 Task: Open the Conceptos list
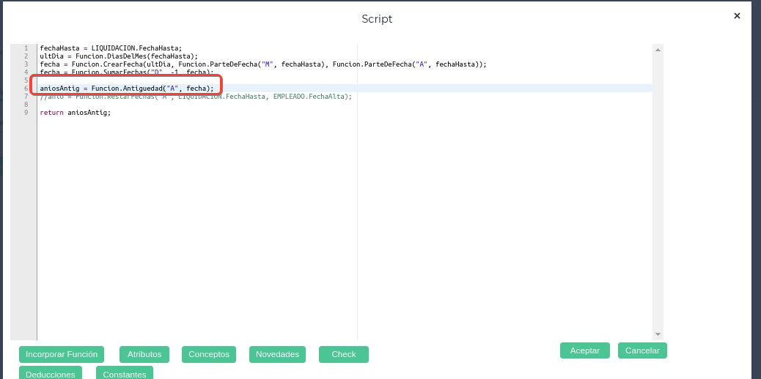pyautogui.click(x=209, y=354)
